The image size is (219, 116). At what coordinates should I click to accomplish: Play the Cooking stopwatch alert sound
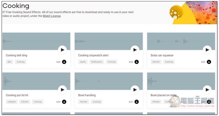point(135,50)
